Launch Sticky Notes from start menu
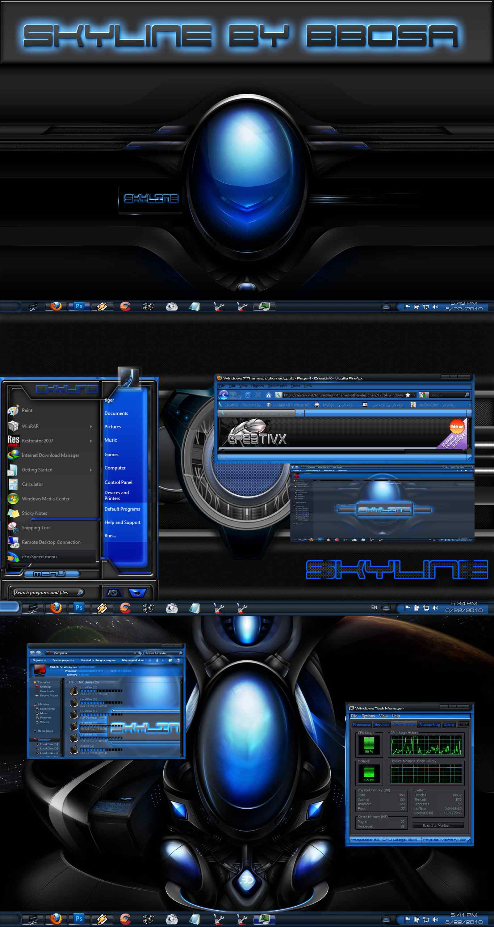The image size is (494, 927). pos(52,513)
